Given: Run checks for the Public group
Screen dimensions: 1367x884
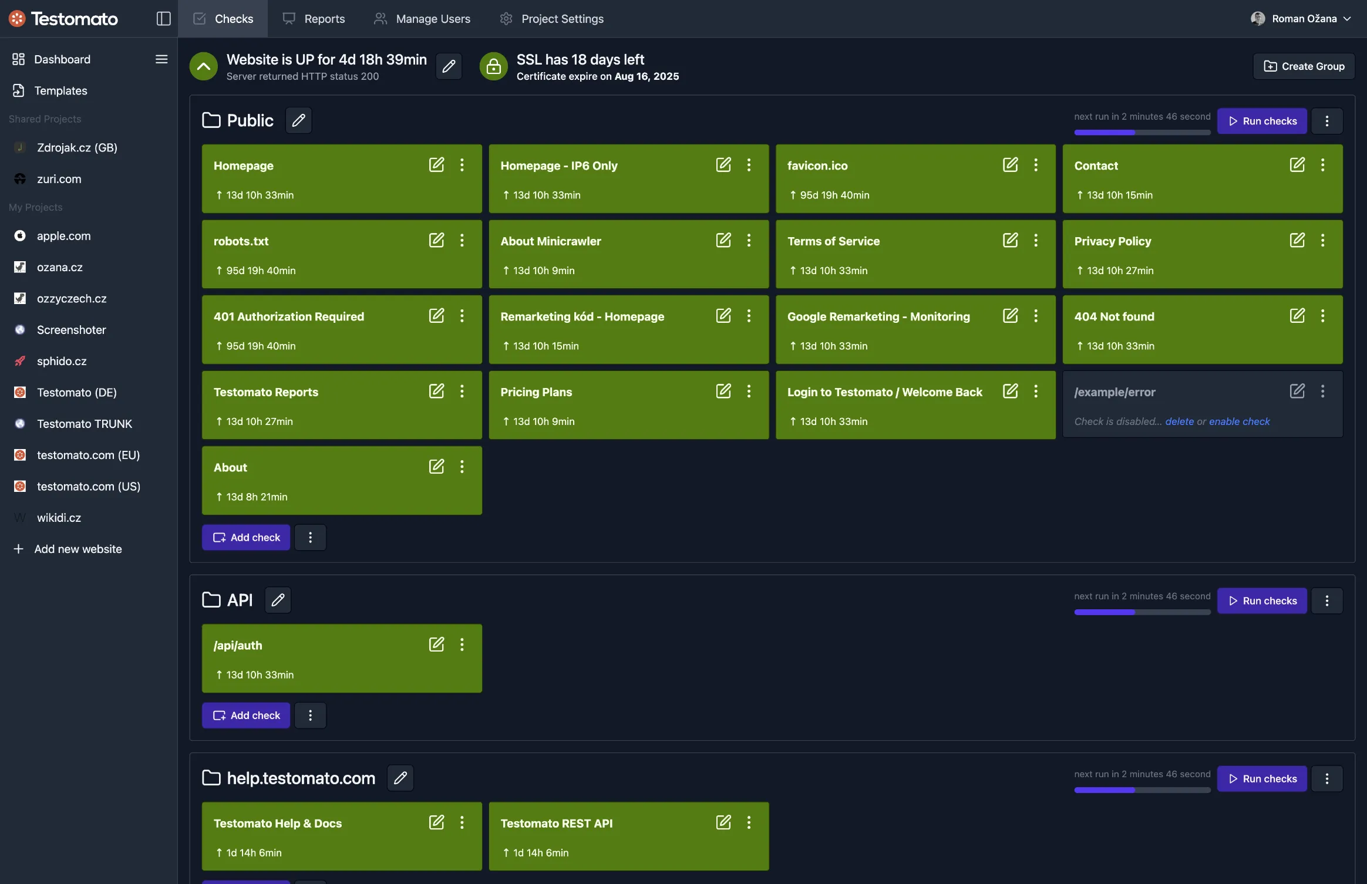Looking at the screenshot, I should 1262,120.
